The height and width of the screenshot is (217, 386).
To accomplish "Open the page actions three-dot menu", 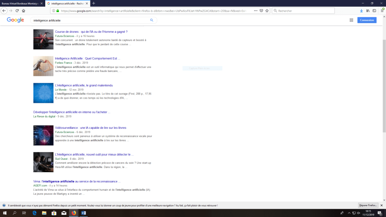I will tap(255, 11).
